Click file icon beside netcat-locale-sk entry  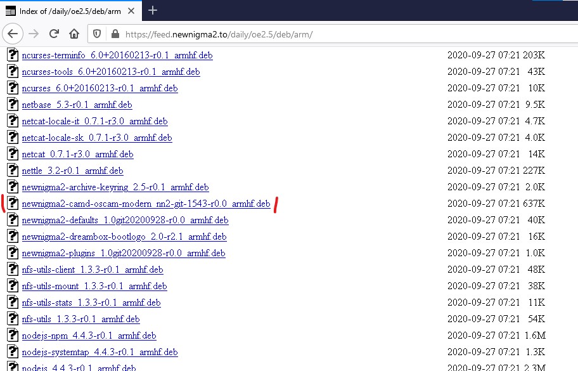13,137
